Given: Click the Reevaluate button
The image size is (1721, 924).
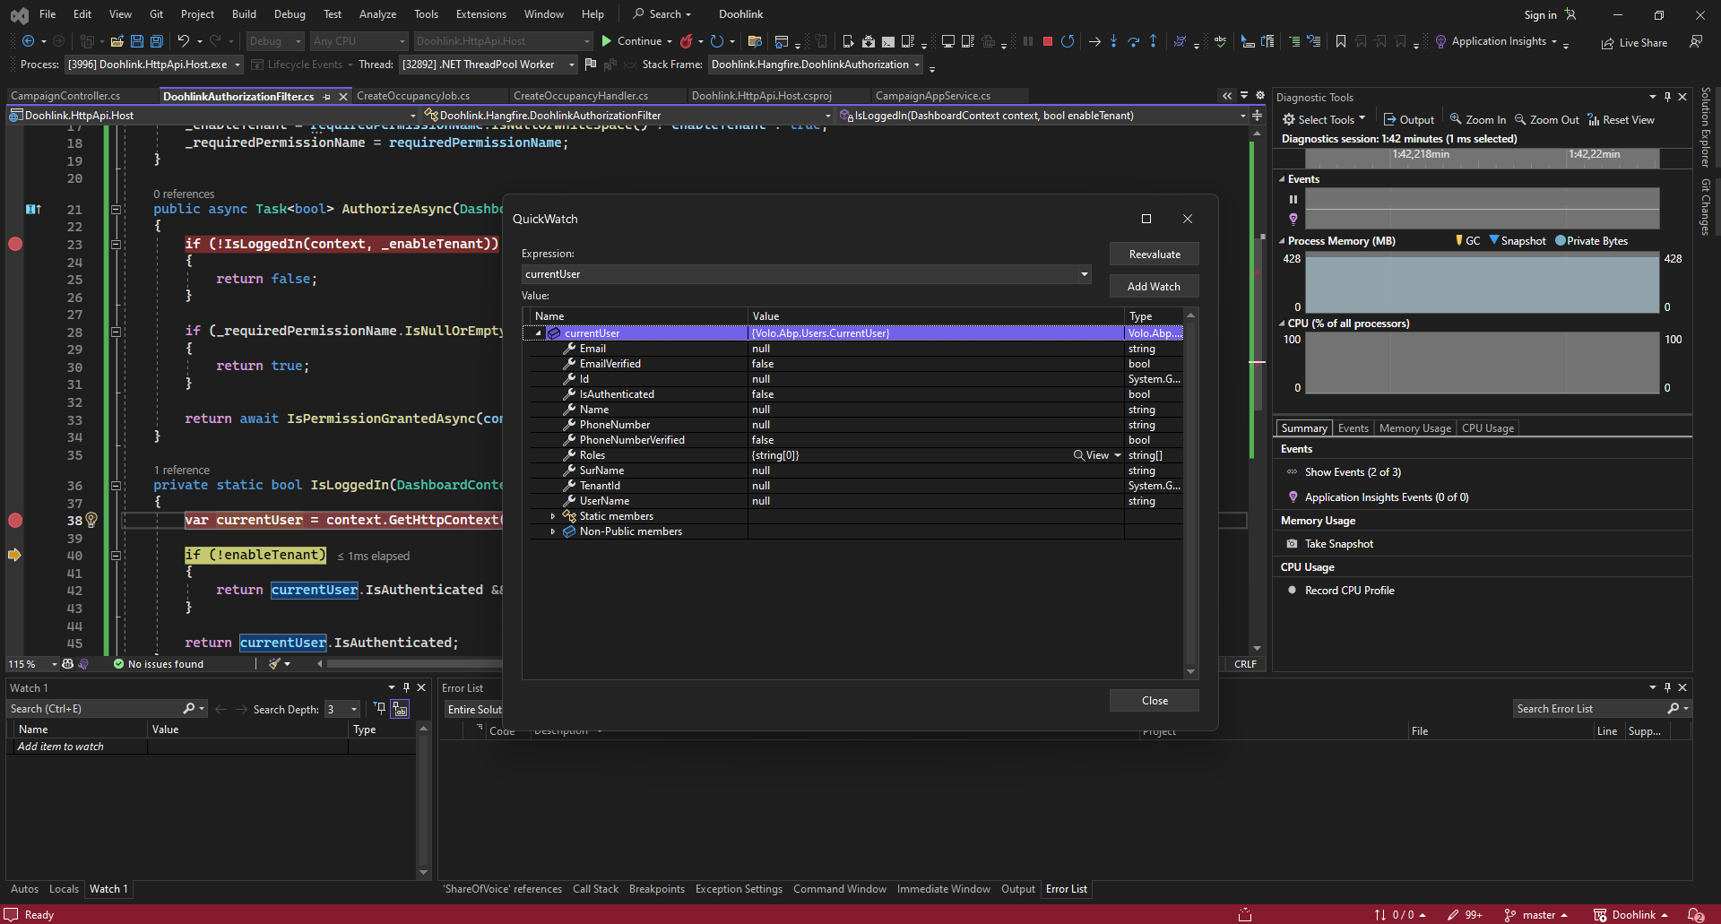Looking at the screenshot, I should (x=1154, y=255).
